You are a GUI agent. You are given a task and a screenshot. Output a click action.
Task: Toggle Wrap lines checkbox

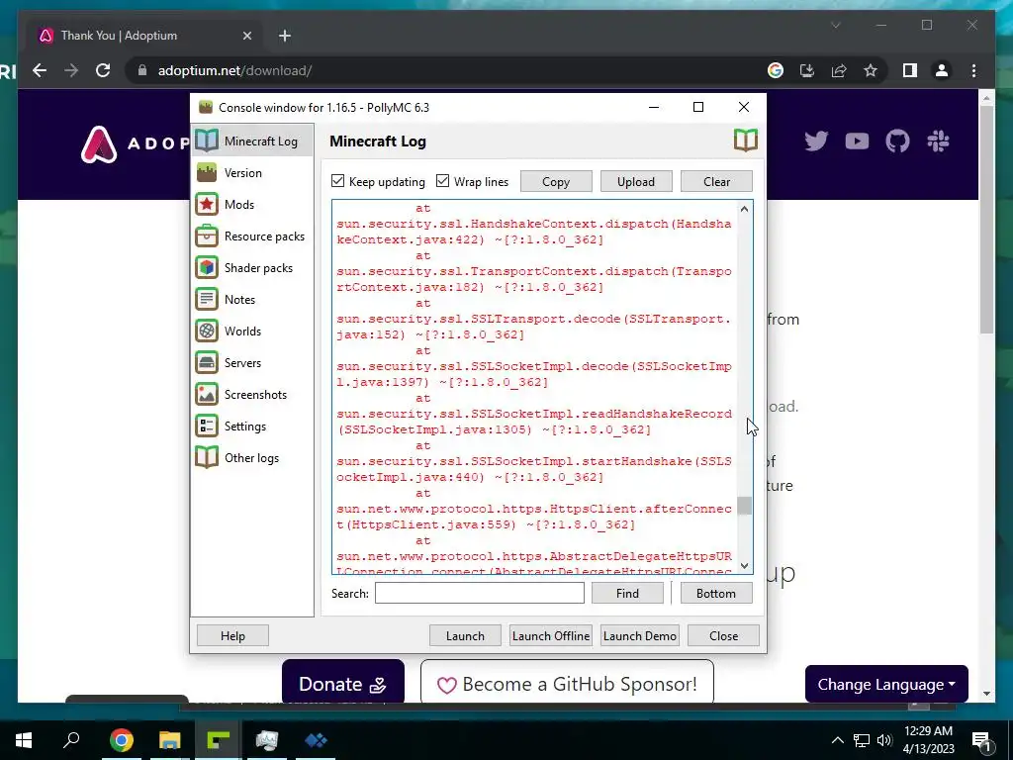pos(442,181)
